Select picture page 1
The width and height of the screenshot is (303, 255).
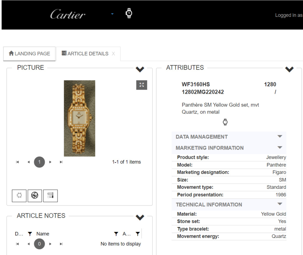[x=39, y=162]
